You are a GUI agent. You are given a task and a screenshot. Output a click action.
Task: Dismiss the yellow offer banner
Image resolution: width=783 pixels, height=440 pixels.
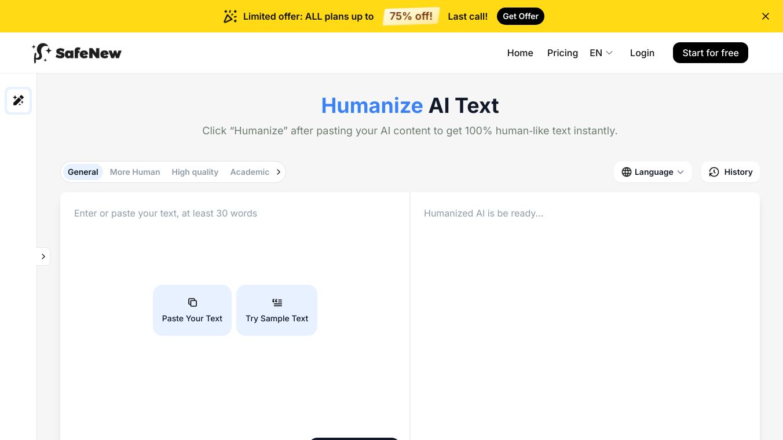tap(766, 16)
